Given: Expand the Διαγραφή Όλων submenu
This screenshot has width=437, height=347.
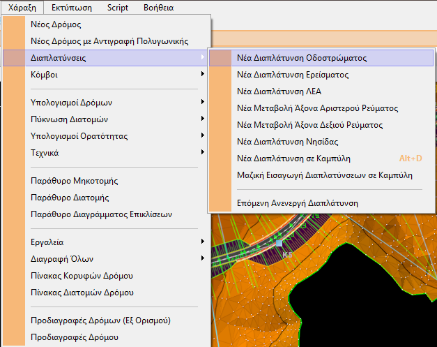Looking at the screenshot, I should (x=106, y=259).
